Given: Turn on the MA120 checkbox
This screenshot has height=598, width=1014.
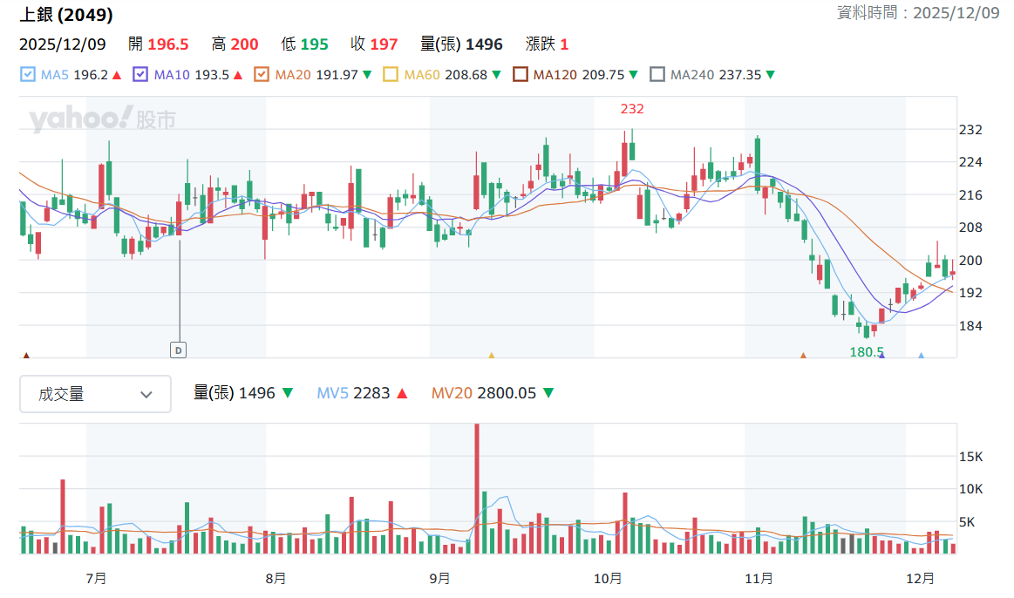Looking at the screenshot, I should pos(520,74).
